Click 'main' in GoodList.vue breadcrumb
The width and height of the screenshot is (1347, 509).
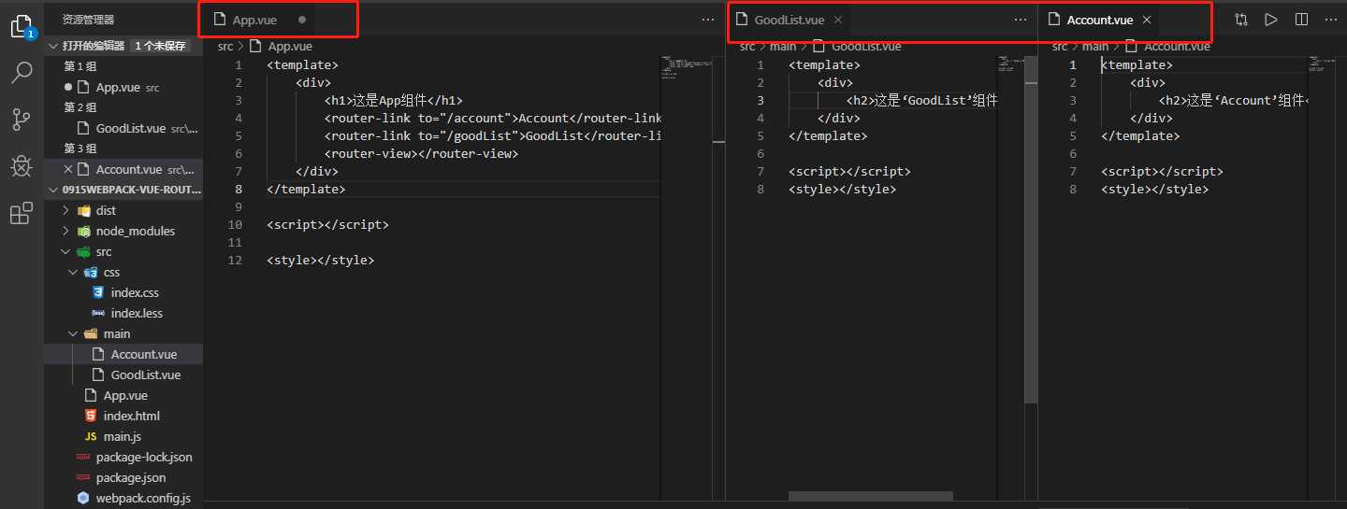click(783, 46)
